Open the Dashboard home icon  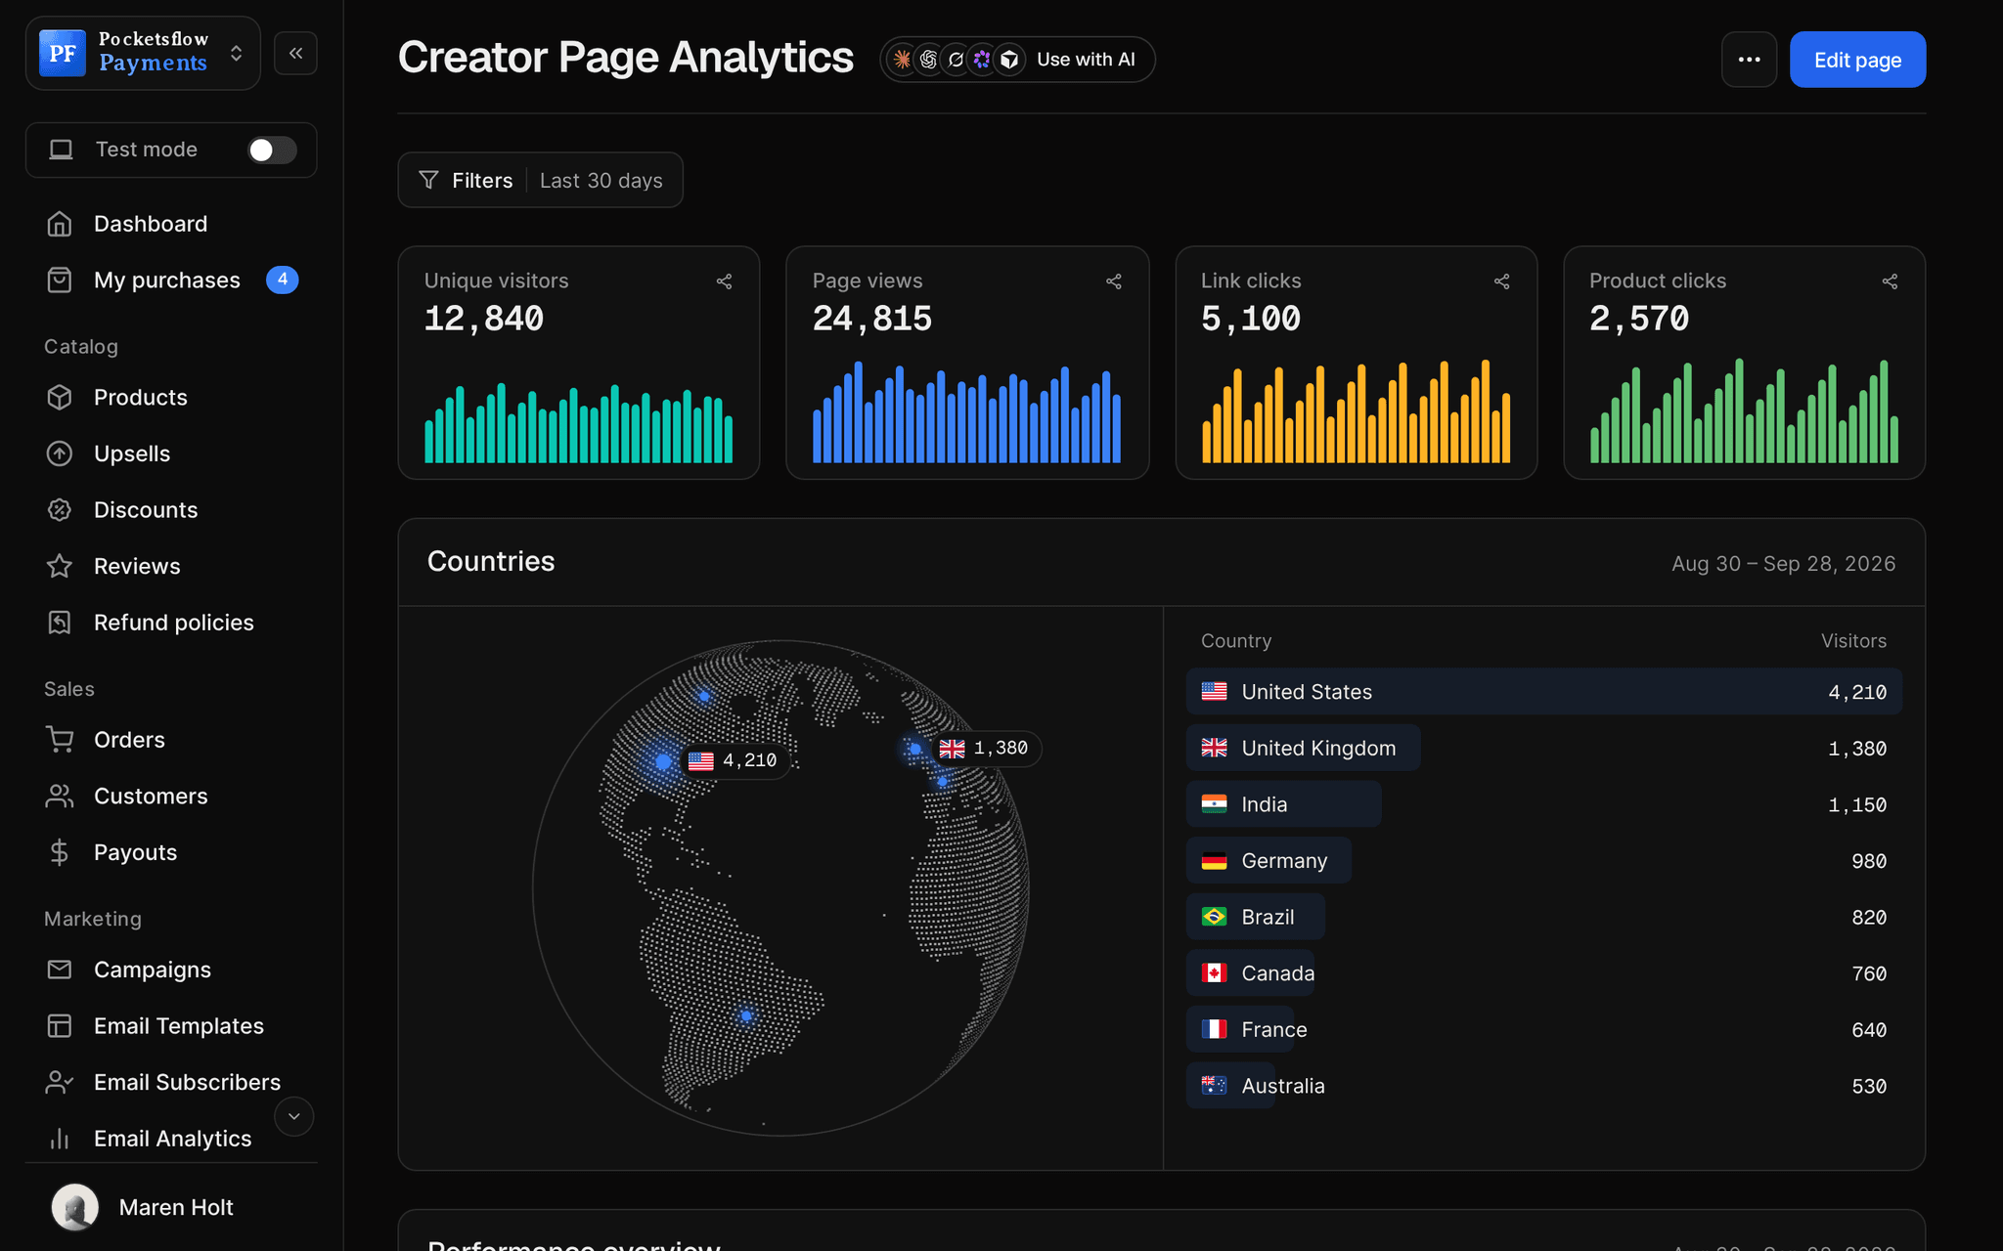tap(60, 224)
